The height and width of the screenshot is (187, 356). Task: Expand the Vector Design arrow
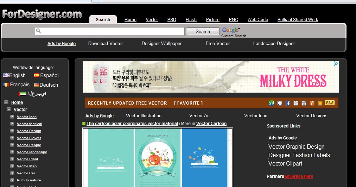[x=12, y=131]
